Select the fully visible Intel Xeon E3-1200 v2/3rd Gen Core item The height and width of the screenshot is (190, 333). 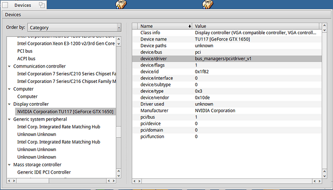coord(66,43)
